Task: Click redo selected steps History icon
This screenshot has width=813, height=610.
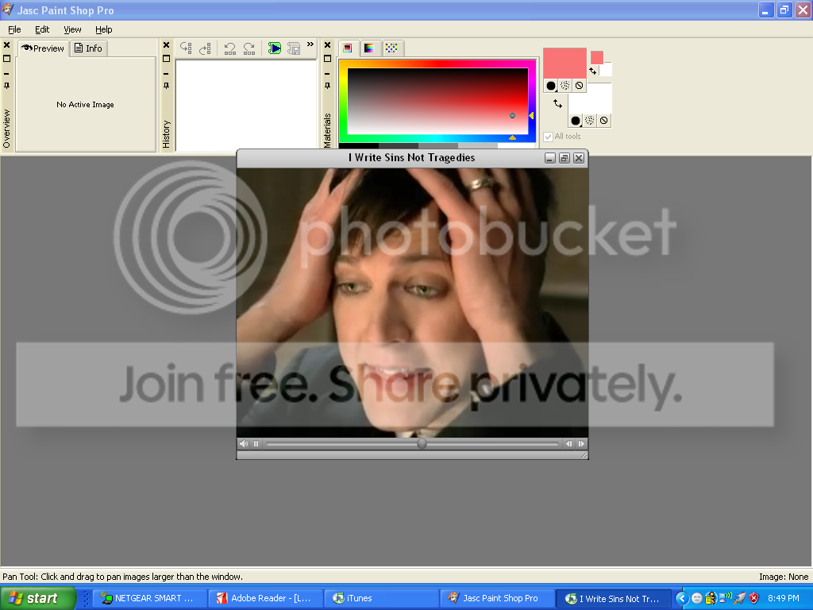Action: pyautogui.click(x=249, y=48)
